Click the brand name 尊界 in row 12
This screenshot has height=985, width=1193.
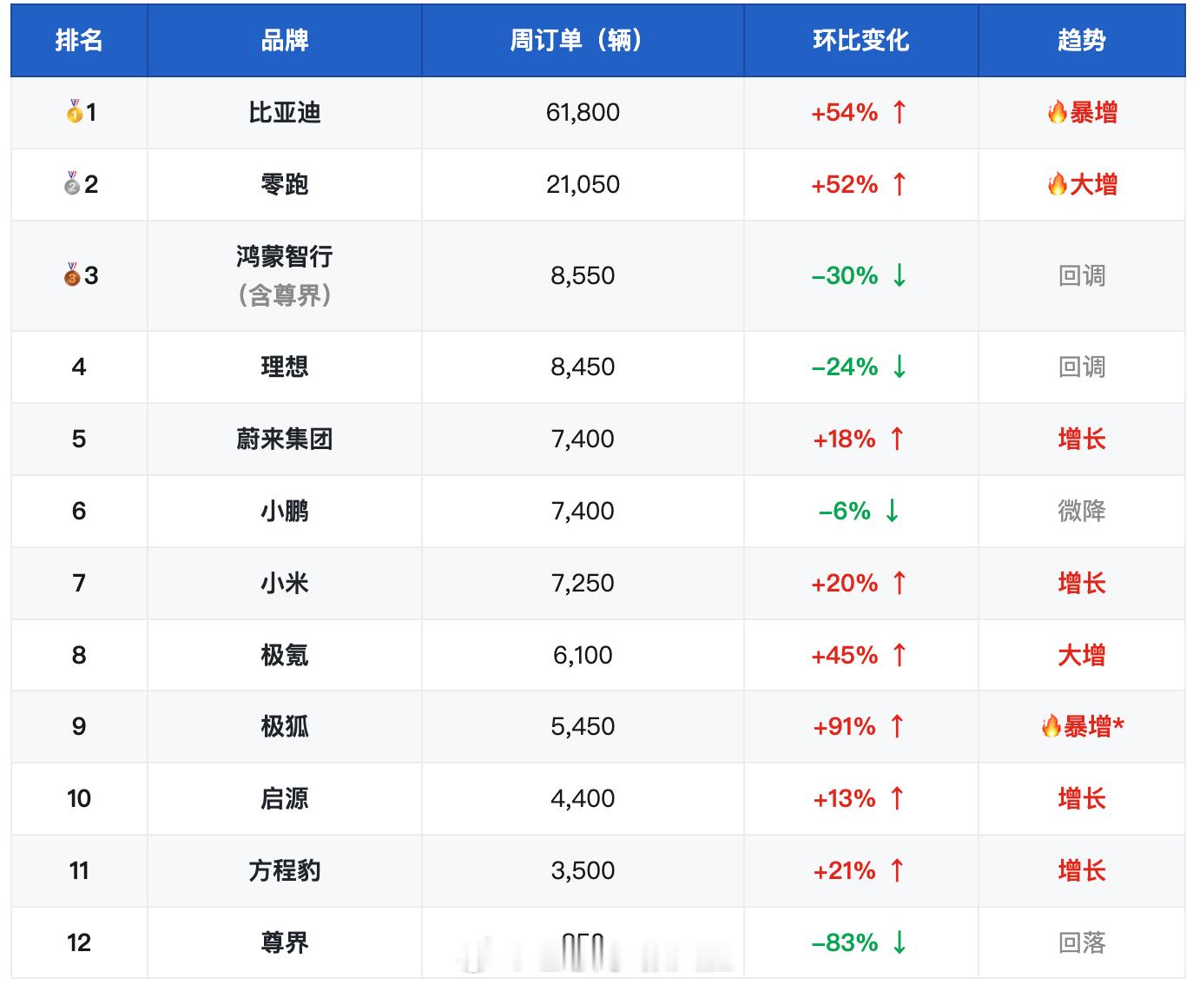click(x=285, y=942)
